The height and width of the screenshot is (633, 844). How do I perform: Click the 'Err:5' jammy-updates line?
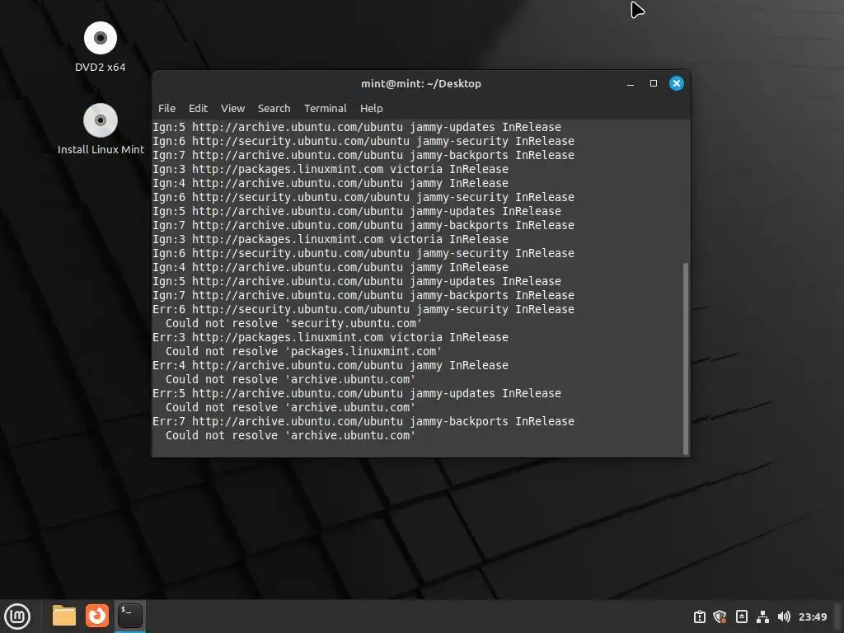[356, 393]
